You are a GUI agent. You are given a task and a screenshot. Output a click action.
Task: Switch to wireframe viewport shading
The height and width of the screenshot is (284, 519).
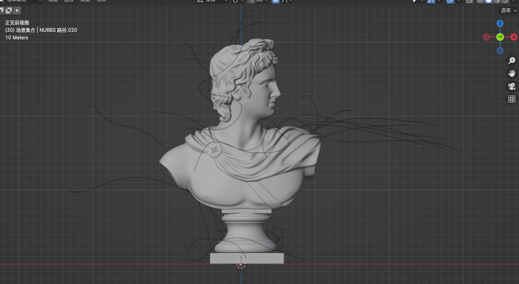coord(480,1)
